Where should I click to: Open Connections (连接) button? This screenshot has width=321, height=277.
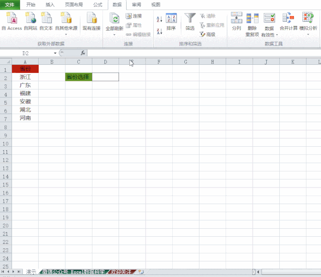134,16
